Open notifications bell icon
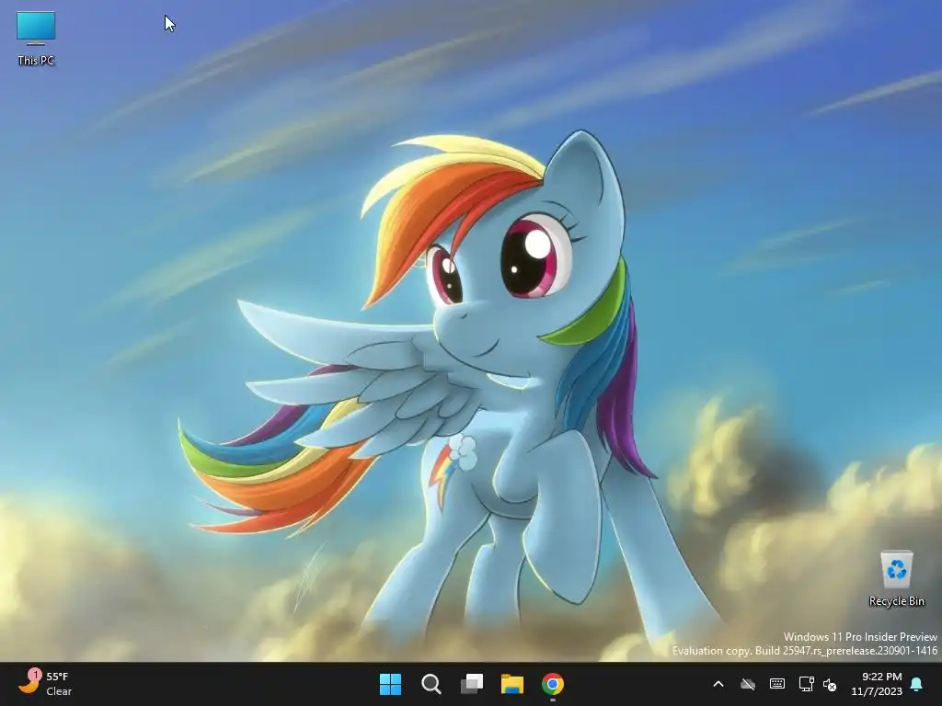The height and width of the screenshot is (706, 942). click(x=917, y=684)
